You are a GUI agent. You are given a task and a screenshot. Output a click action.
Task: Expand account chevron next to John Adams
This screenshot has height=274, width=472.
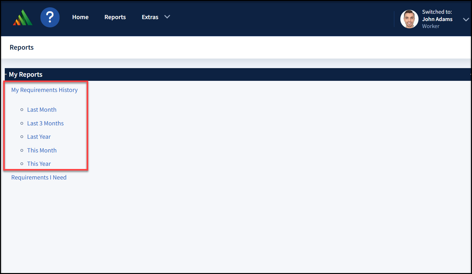click(x=466, y=19)
